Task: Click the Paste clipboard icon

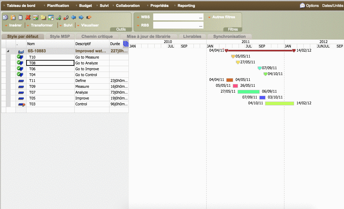Action: 13,17
